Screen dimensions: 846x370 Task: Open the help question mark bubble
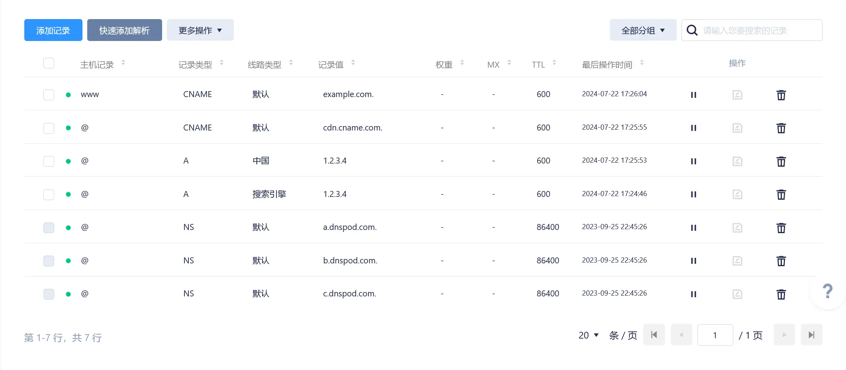828,291
